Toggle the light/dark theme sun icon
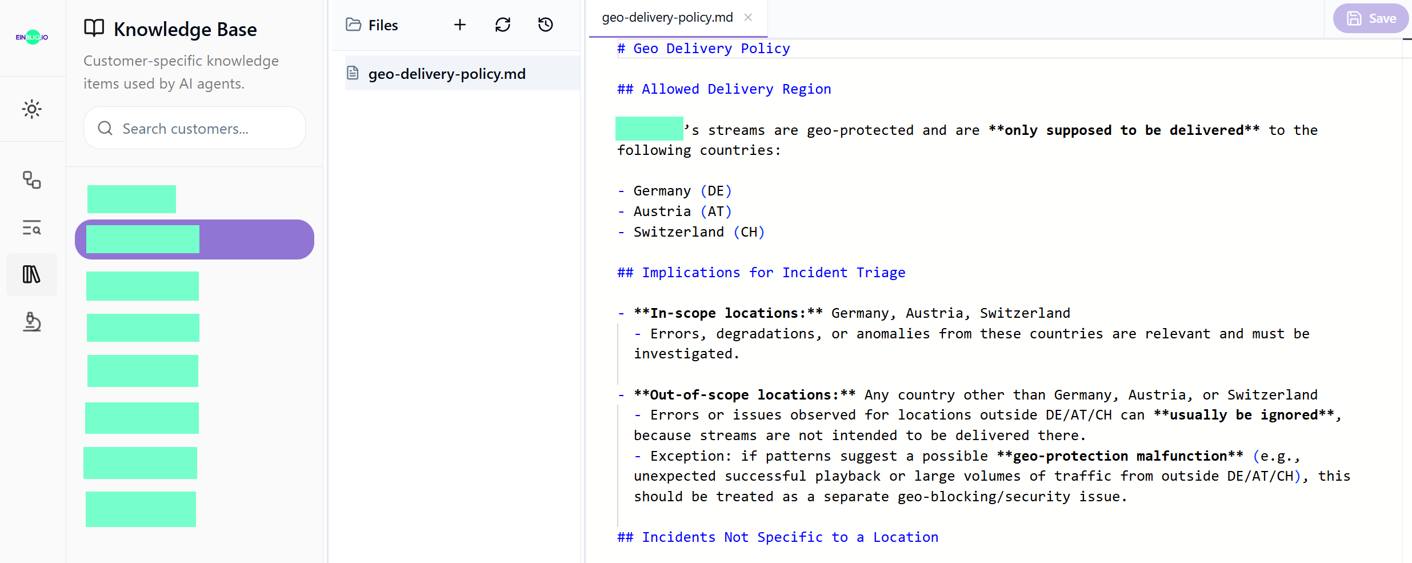The height and width of the screenshot is (563, 1412). point(32,109)
